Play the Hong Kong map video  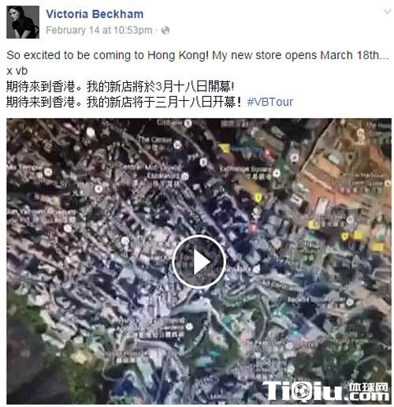pos(199,262)
